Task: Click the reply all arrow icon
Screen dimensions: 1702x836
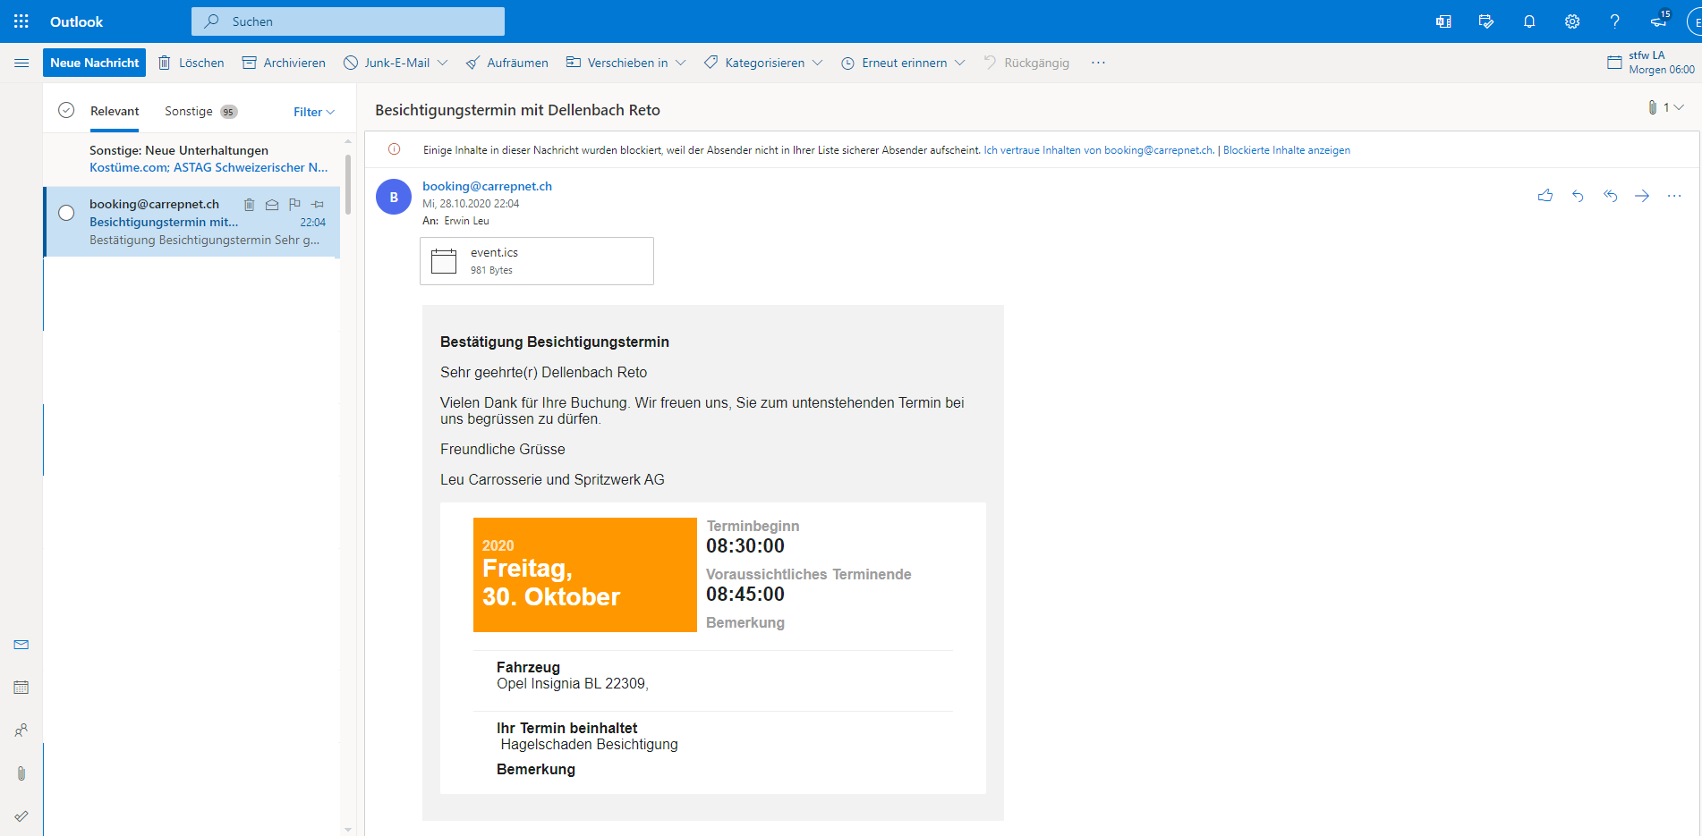Action: pos(1610,196)
